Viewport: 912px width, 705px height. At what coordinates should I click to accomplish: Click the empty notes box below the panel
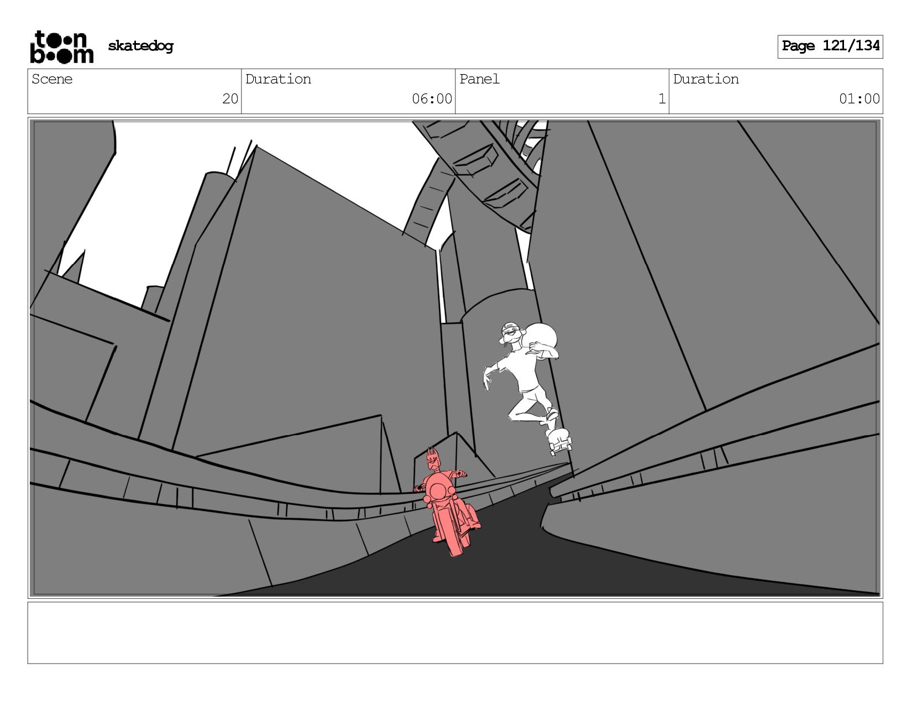coord(455,633)
